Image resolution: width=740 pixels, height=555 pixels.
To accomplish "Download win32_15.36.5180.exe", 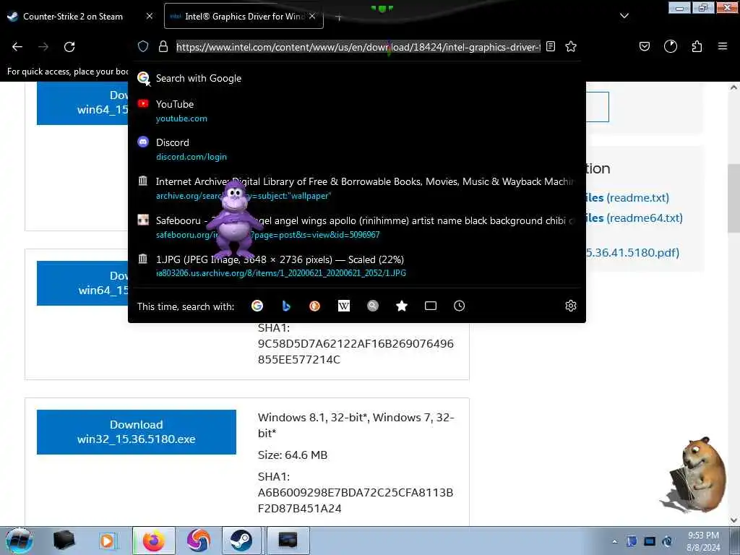I will [x=137, y=432].
